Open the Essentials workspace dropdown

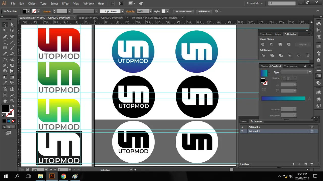pyautogui.click(x=255, y=4)
